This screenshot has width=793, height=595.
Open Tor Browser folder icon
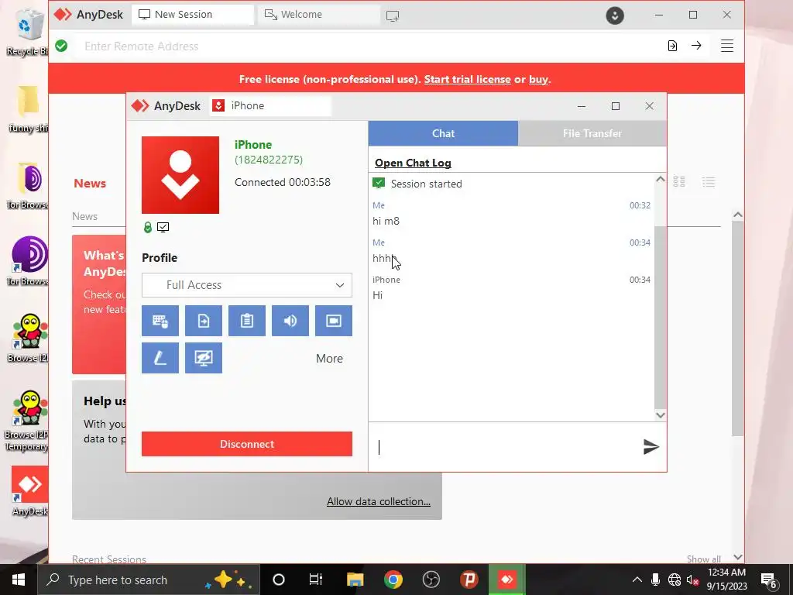(x=29, y=186)
